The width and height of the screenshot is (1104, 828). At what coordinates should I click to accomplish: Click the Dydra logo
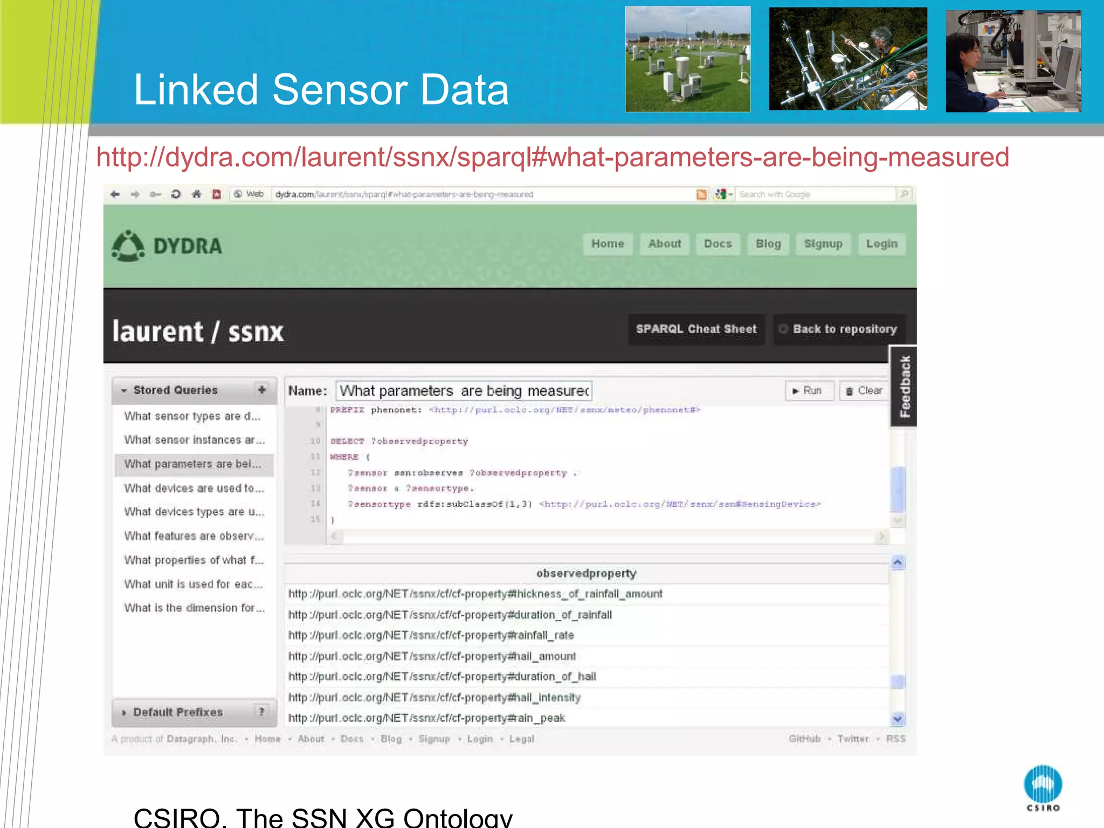coord(167,246)
